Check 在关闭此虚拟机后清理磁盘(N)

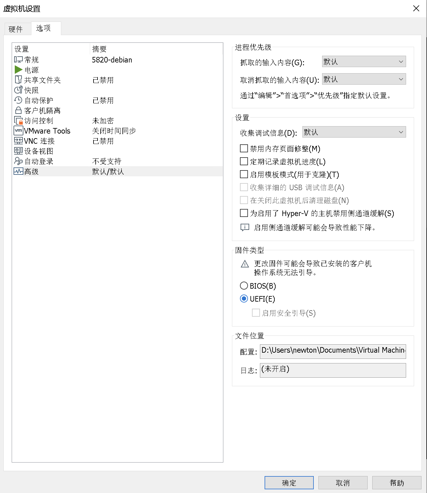[x=244, y=200]
